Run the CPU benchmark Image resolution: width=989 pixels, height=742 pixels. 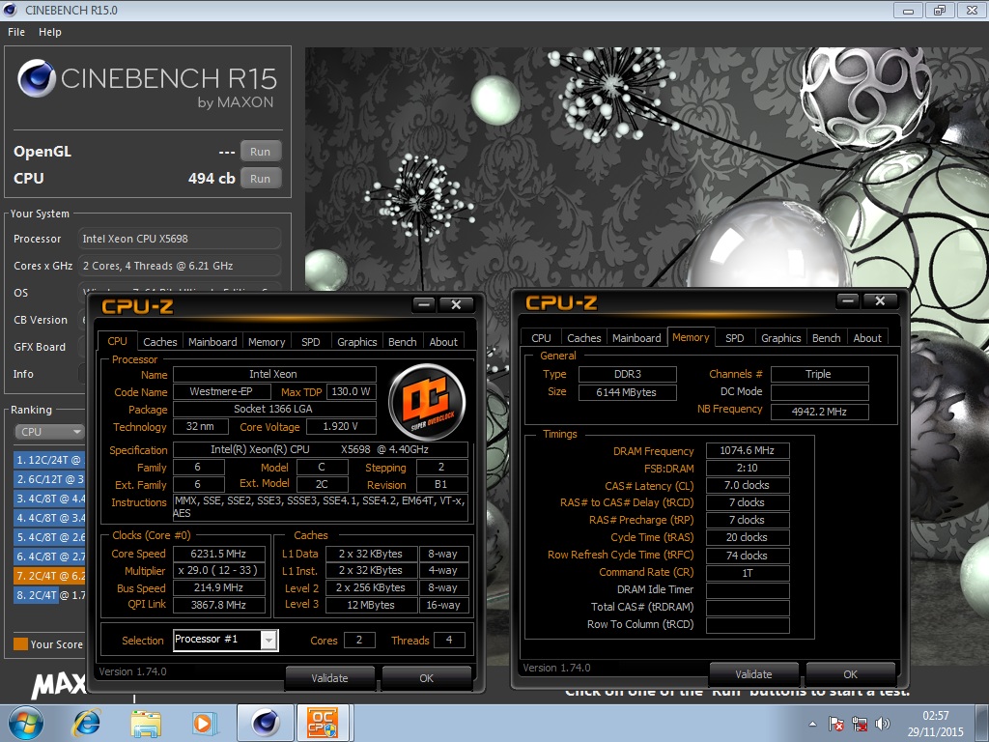tap(260, 179)
